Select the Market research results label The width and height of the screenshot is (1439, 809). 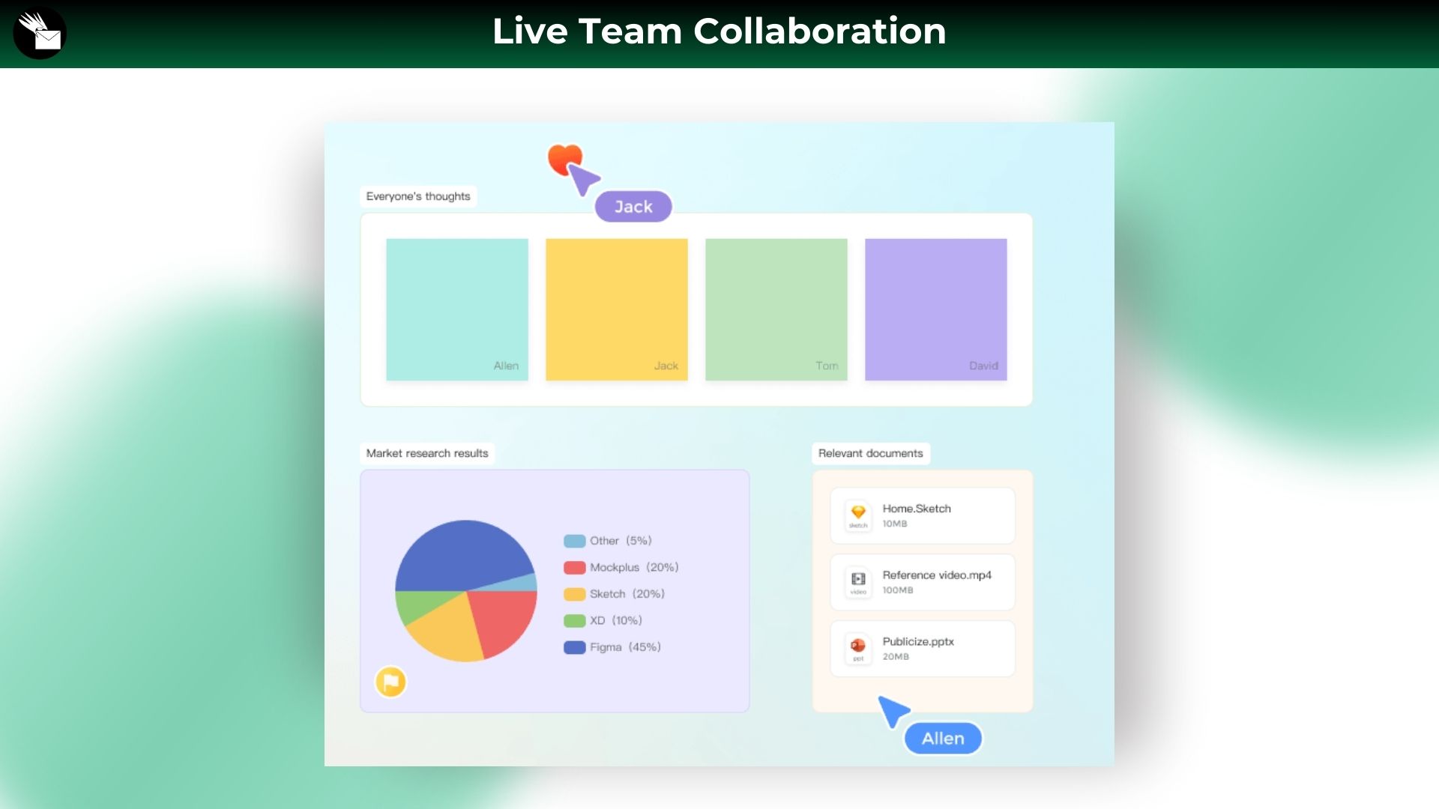tap(427, 453)
